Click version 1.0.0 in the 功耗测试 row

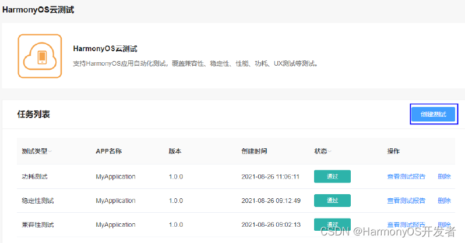[176, 177]
